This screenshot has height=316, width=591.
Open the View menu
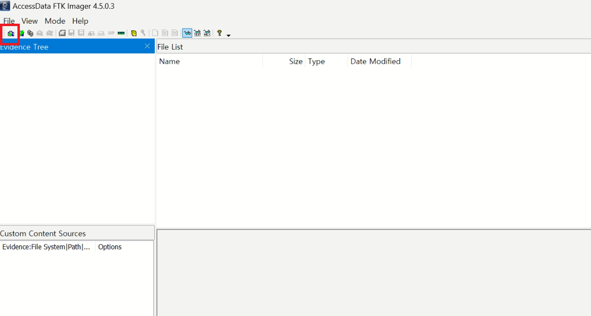(x=30, y=21)
